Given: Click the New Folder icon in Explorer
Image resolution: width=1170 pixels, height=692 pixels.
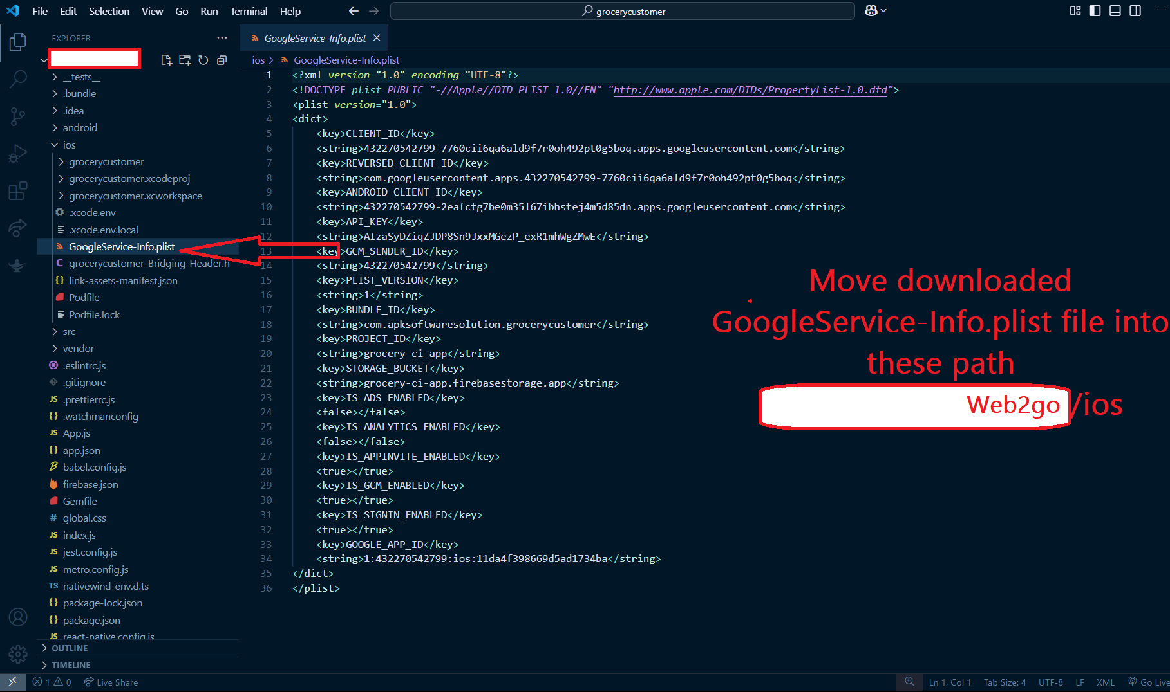Looking at the screenshot, I should coord(185,60).
